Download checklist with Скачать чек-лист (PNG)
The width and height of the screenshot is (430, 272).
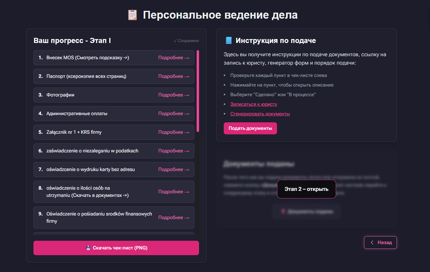coord(116,248)
